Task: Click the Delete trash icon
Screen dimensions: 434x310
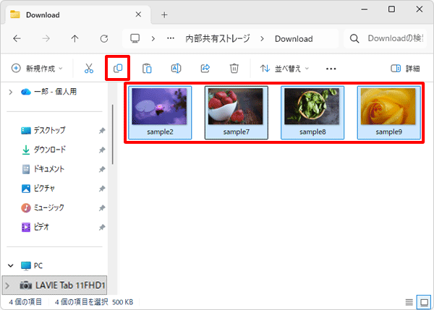Action: pyautogui.click(x=234, y=69)
